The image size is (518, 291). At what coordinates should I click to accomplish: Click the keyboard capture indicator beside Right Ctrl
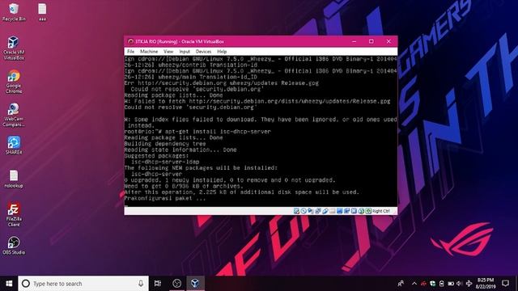(368, 211)
